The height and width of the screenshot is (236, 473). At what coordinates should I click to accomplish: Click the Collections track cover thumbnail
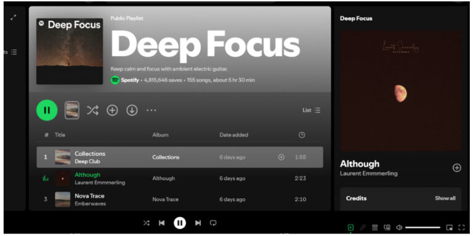click(63, 157)
